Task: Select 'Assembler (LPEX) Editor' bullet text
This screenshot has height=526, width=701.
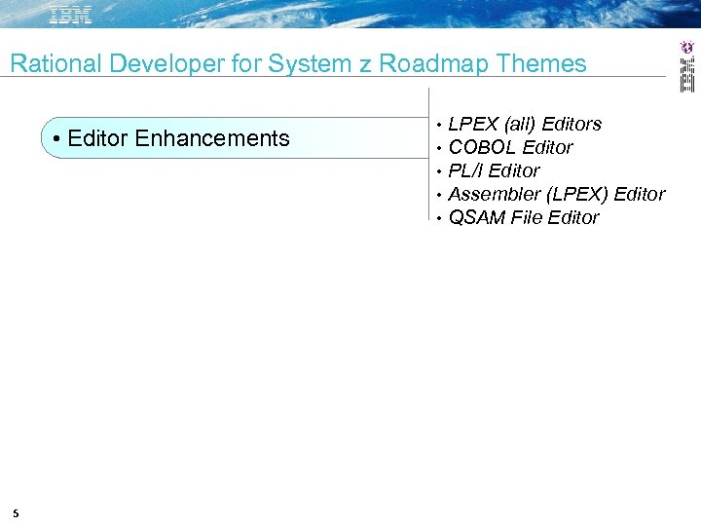Action: tap(557, 194)
